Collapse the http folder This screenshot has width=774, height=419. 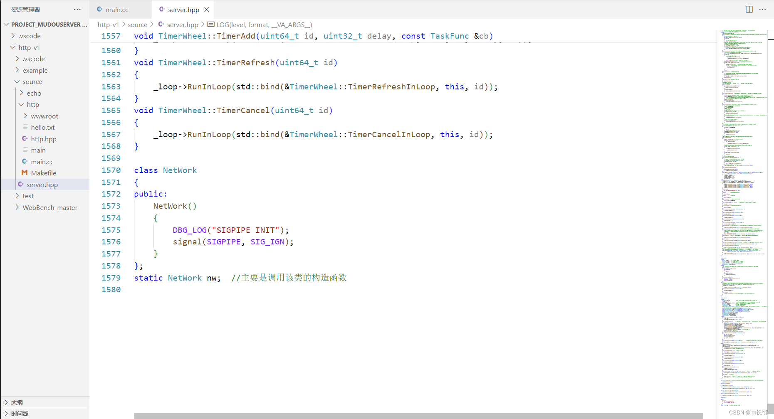pyautogui.click(x=22, y=104)
